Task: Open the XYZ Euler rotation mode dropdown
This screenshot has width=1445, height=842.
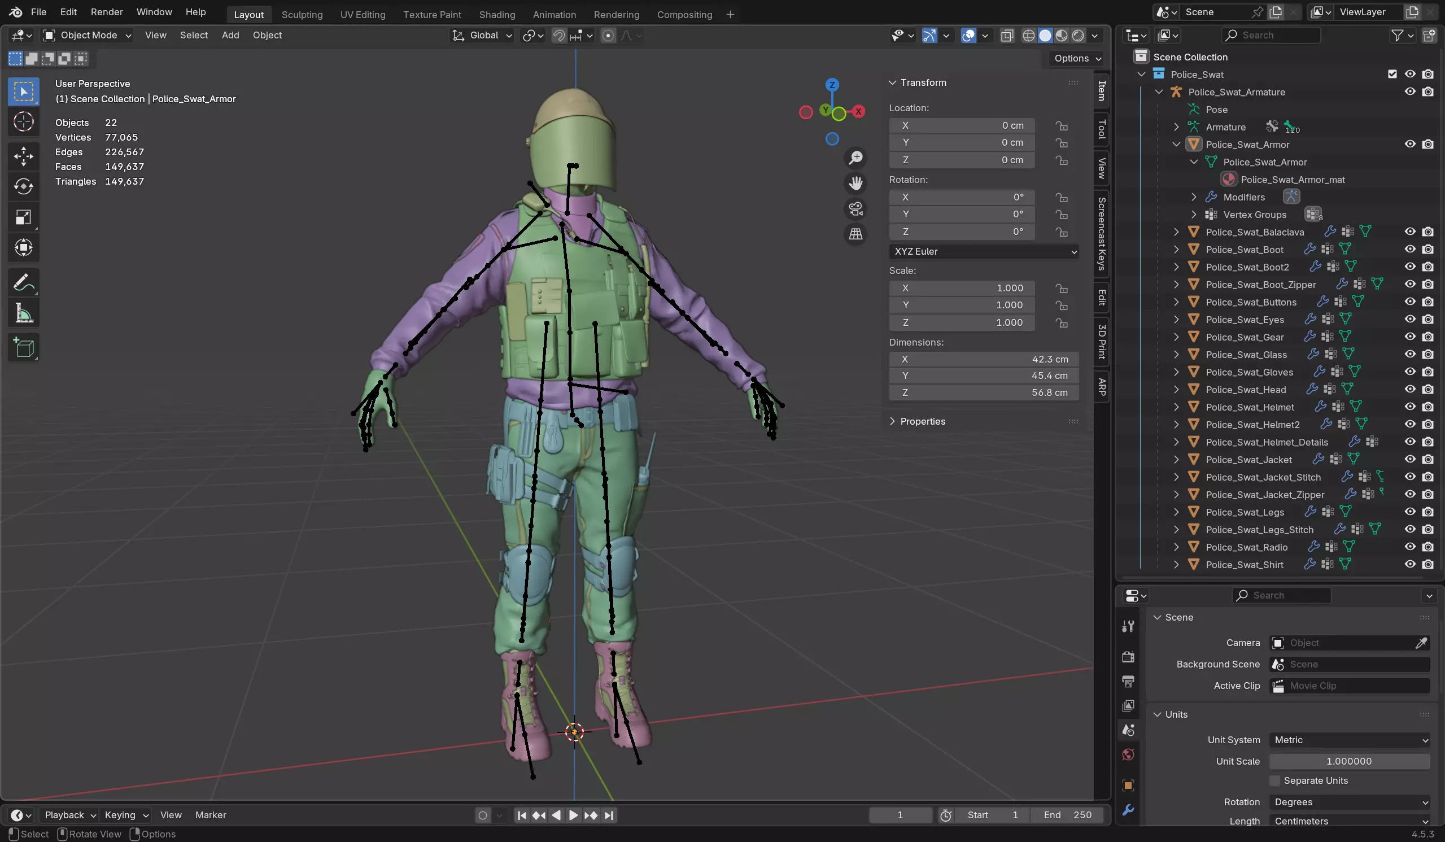Action: click(x=984, y=251)
